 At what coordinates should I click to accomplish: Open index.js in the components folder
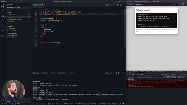[x=12, y=22]
